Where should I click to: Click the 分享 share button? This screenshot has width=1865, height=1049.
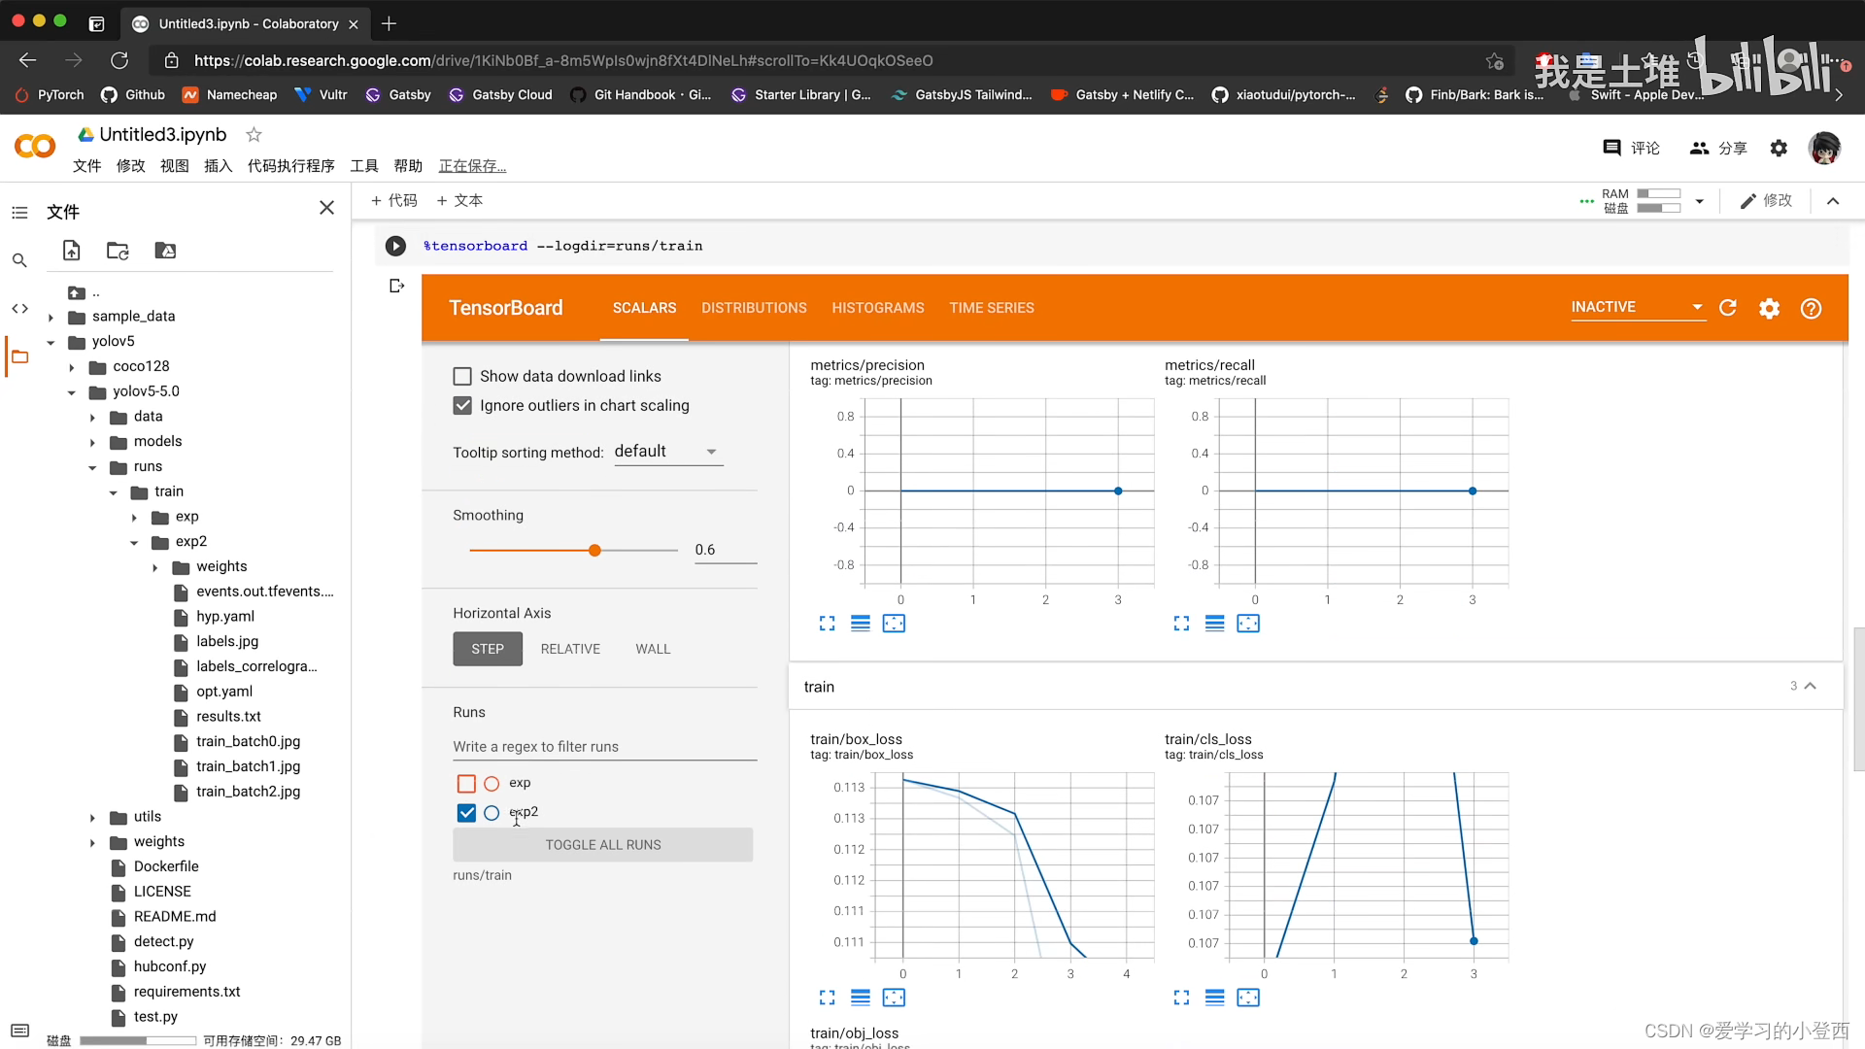pyautogui.click(x=1718, y=148)
